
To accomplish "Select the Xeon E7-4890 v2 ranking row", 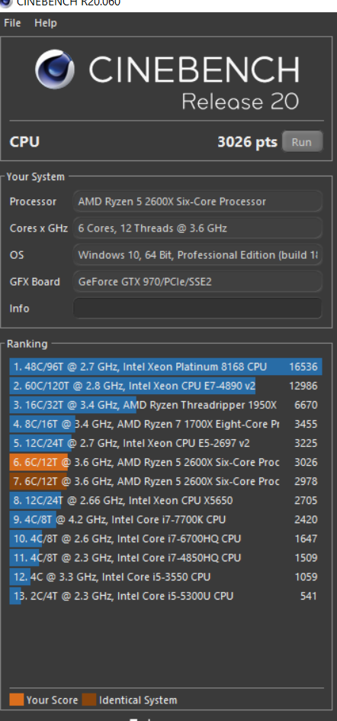I will coord(165,386).
